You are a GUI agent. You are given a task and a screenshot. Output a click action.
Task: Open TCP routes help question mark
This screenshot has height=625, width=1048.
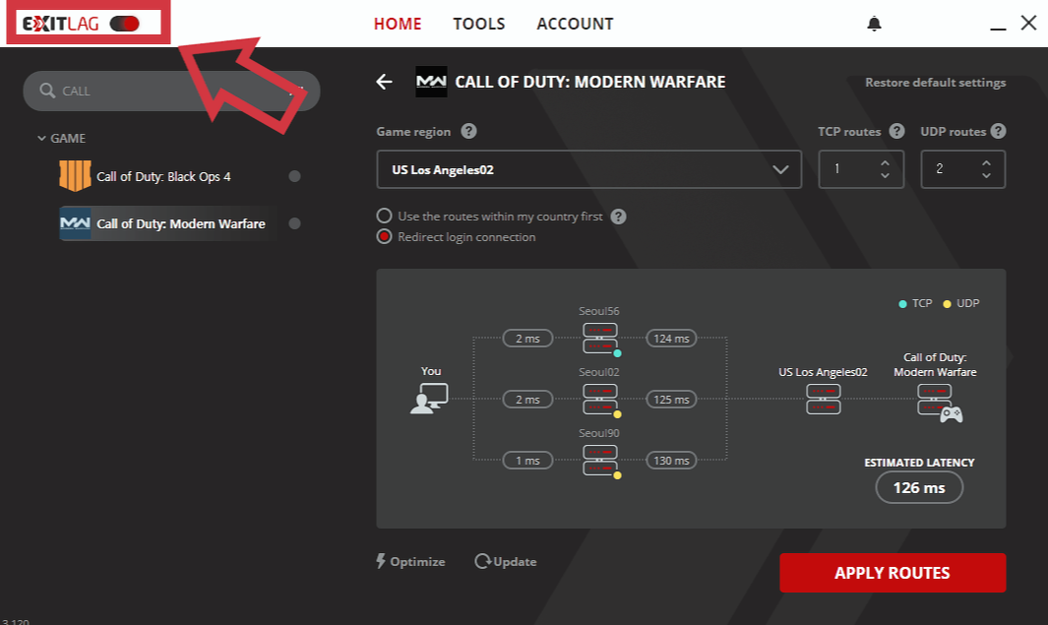point(896,131)
